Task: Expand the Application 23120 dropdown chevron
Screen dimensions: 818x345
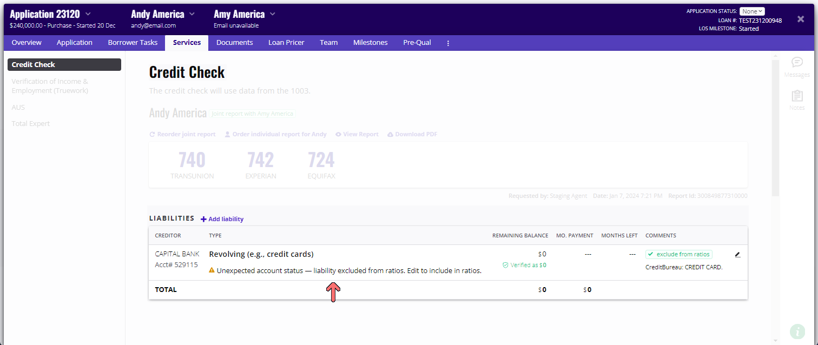Action: coord(88,14)
